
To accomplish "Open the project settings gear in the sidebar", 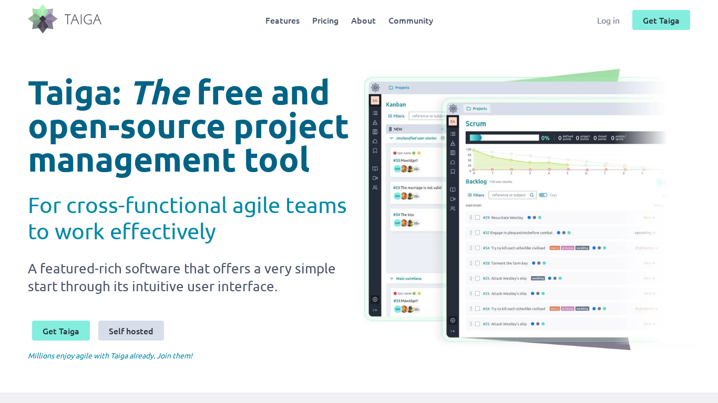I will click(453, 320).
